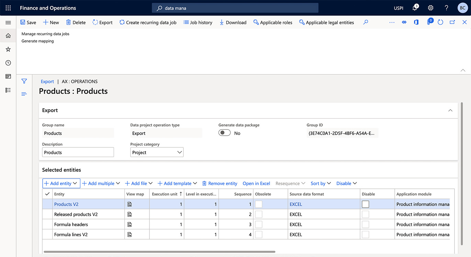Tick select-all checkmark in grid header

47,194
